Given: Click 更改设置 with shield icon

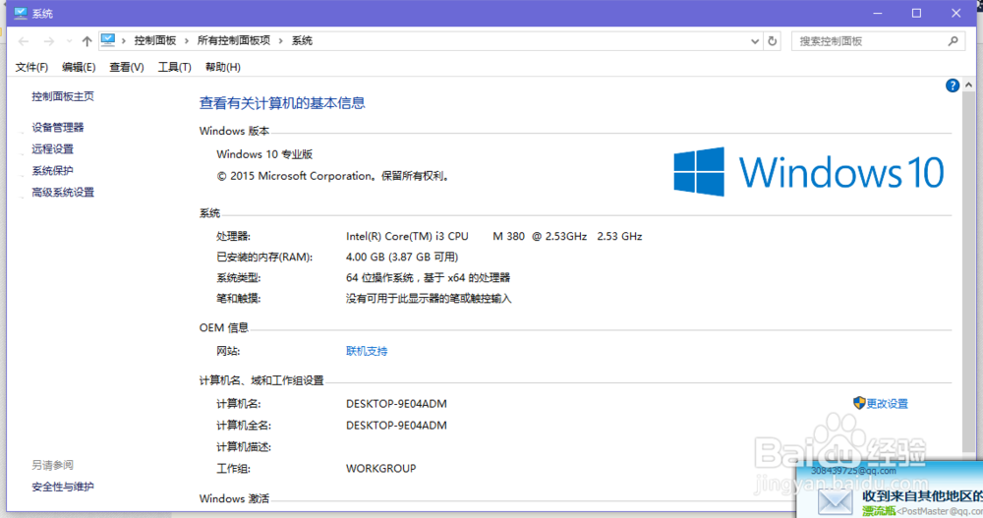Looking at the screenshot, I should click(x=880, y=403).
